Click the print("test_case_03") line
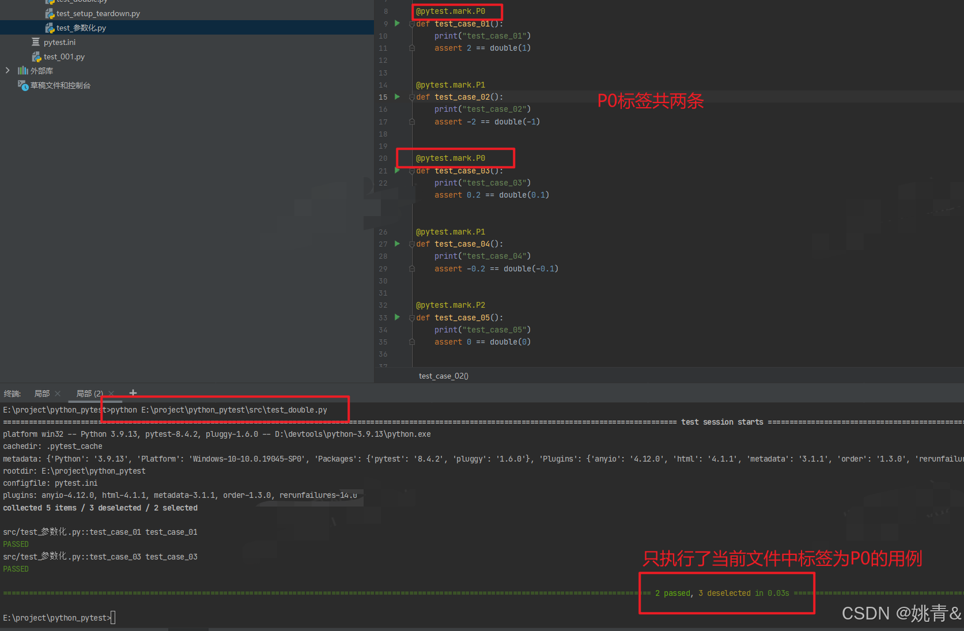Image resolution: width=964 pixels, height=631 pixels. [483, 183]
